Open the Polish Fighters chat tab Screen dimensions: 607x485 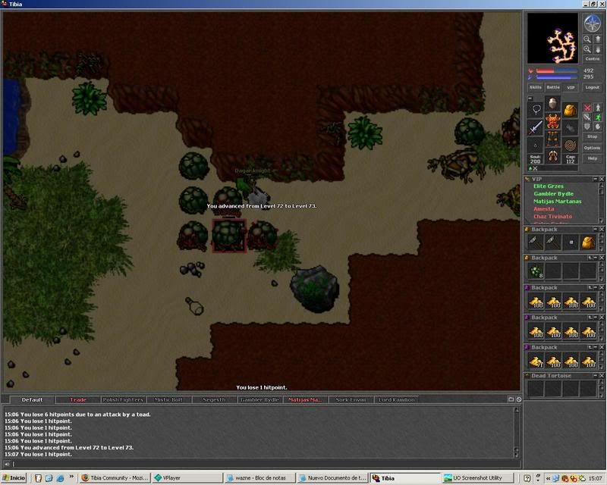coord(123,400)
